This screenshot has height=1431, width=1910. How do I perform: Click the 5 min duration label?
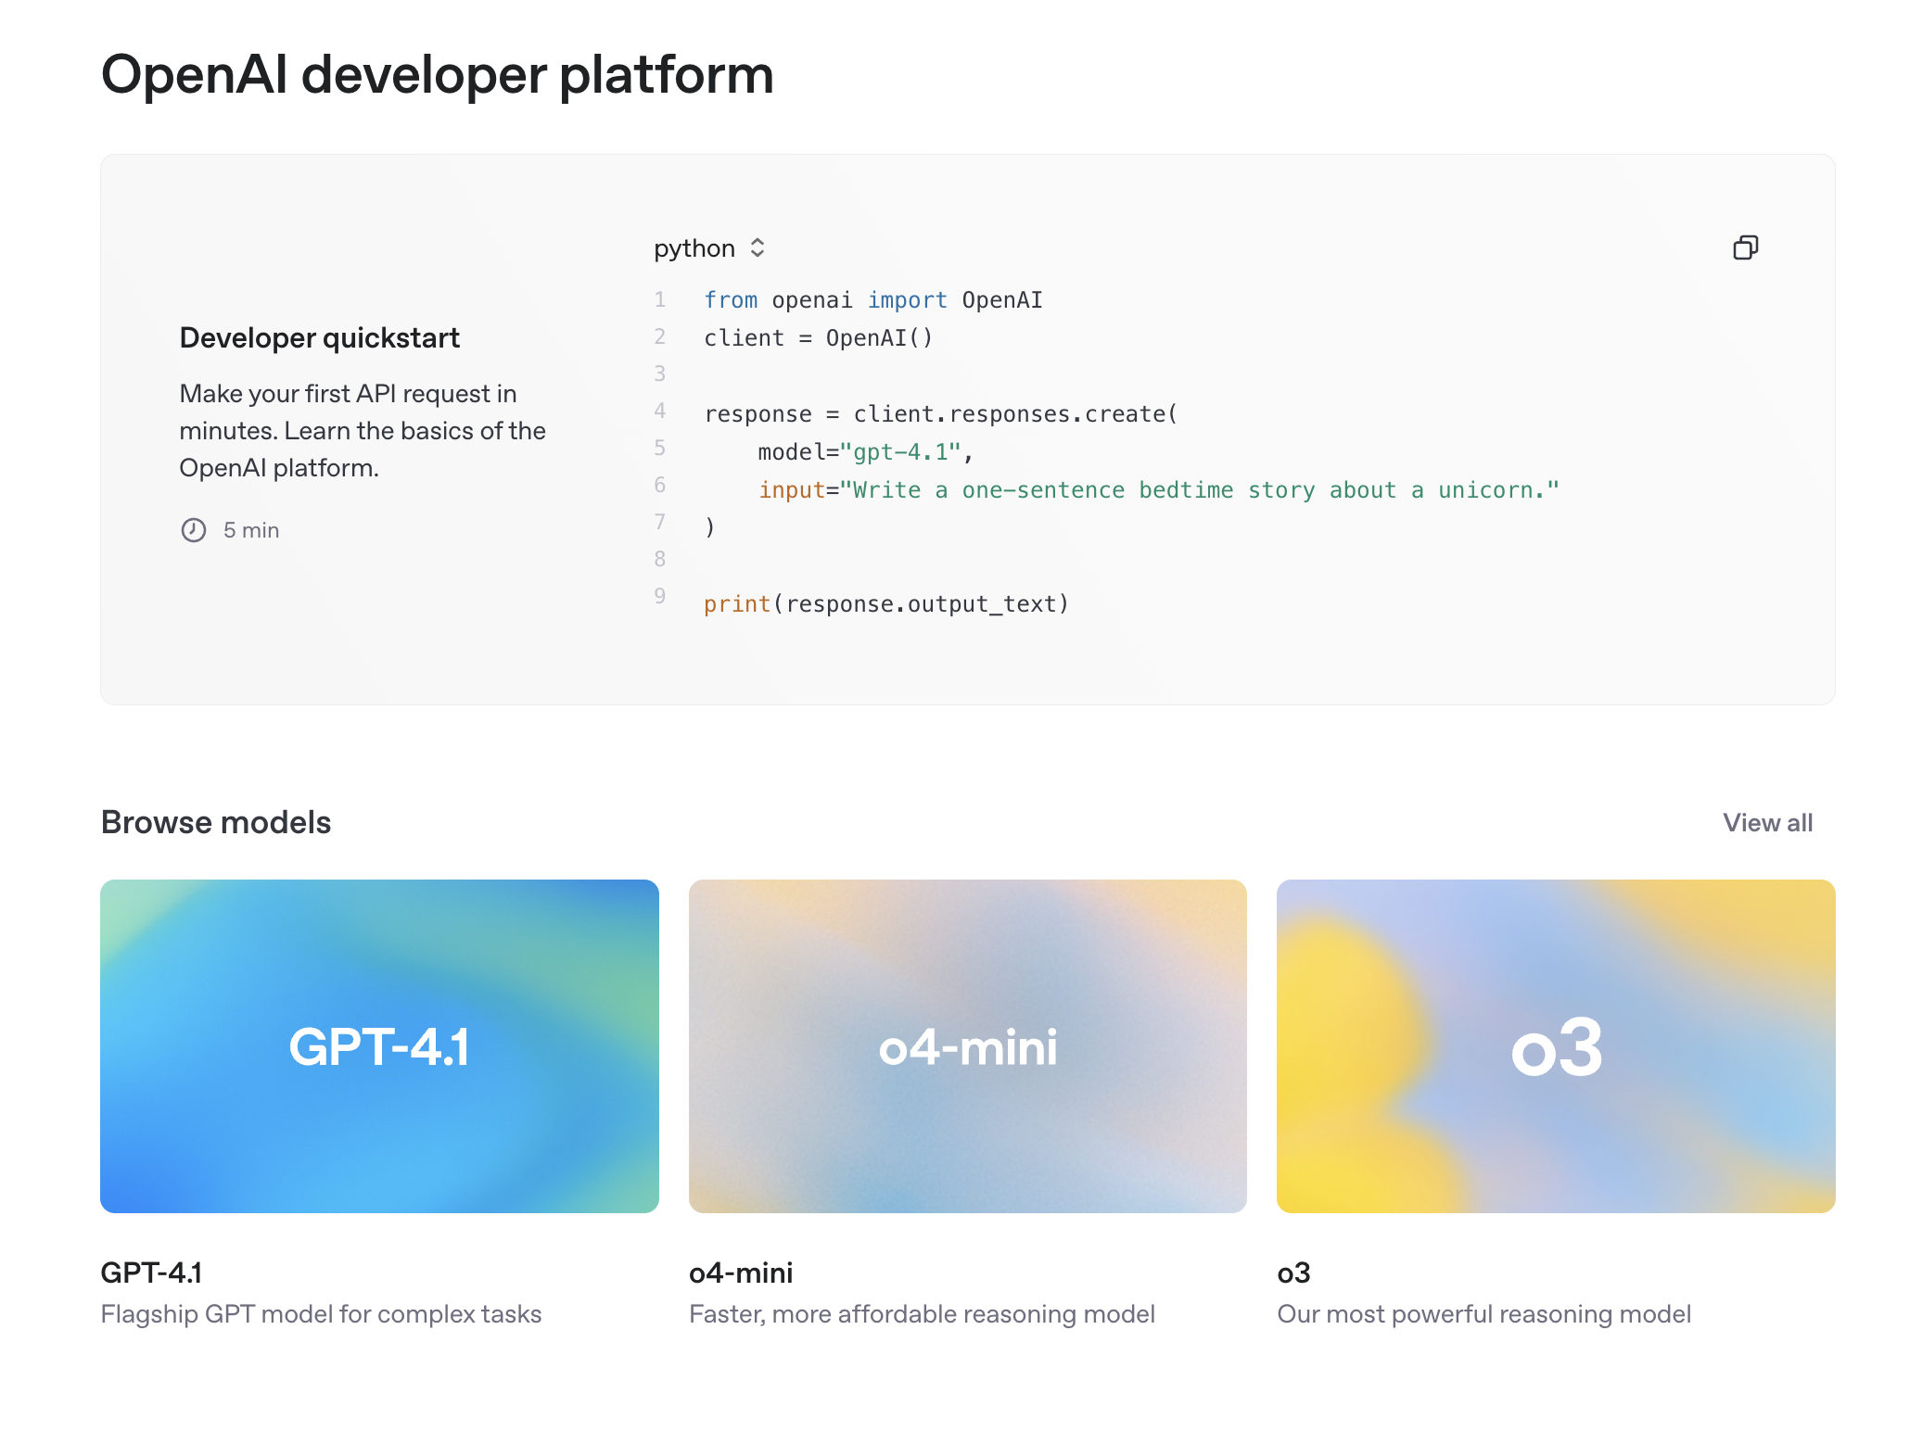251,530
